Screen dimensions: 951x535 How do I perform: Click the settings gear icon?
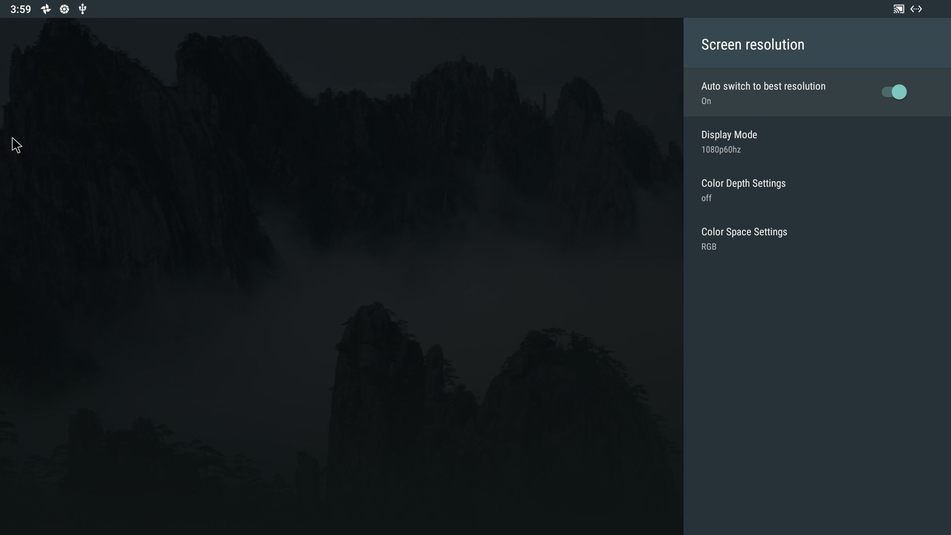point(64,8)
